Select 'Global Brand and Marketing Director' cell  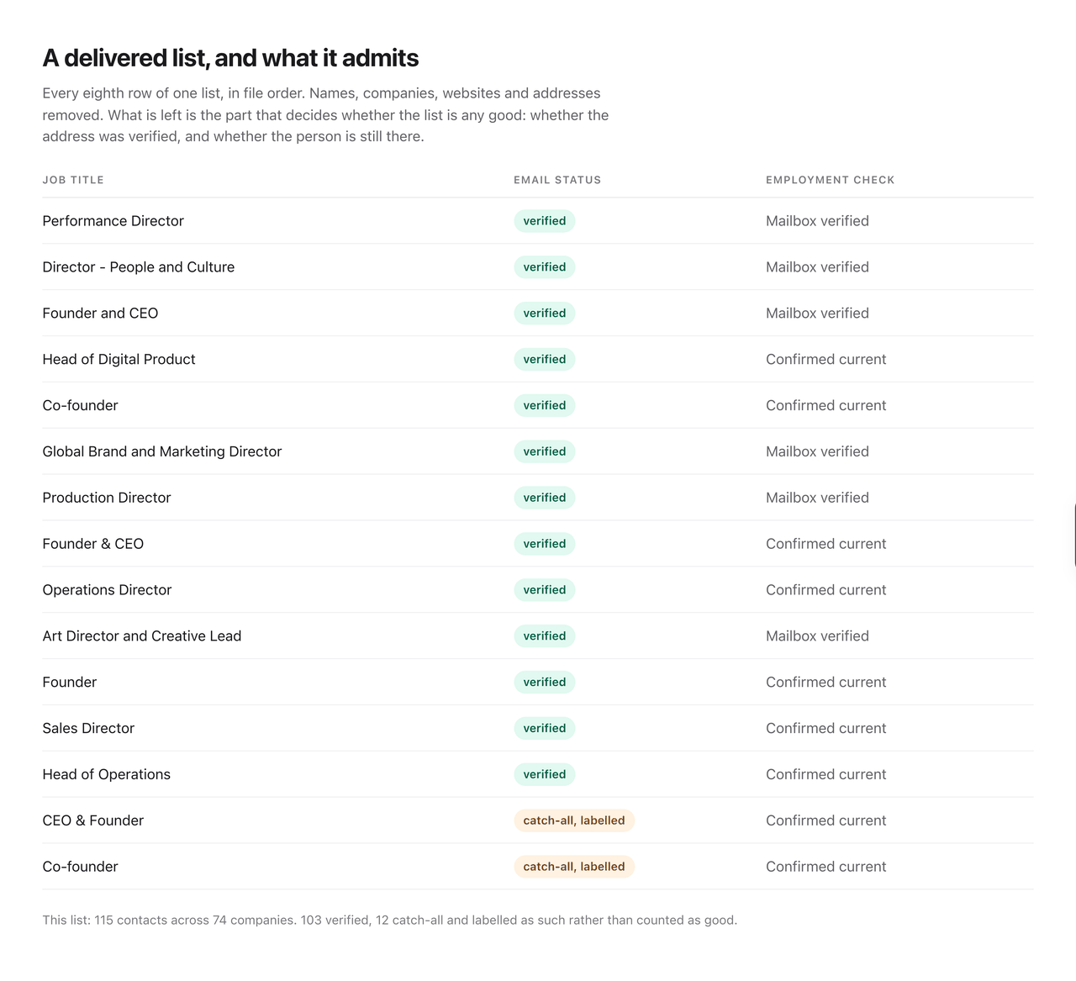coord(162,451)
